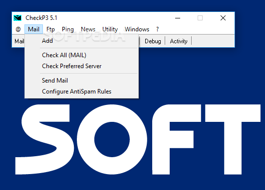Open the Utility menu

tap(110, 29)
